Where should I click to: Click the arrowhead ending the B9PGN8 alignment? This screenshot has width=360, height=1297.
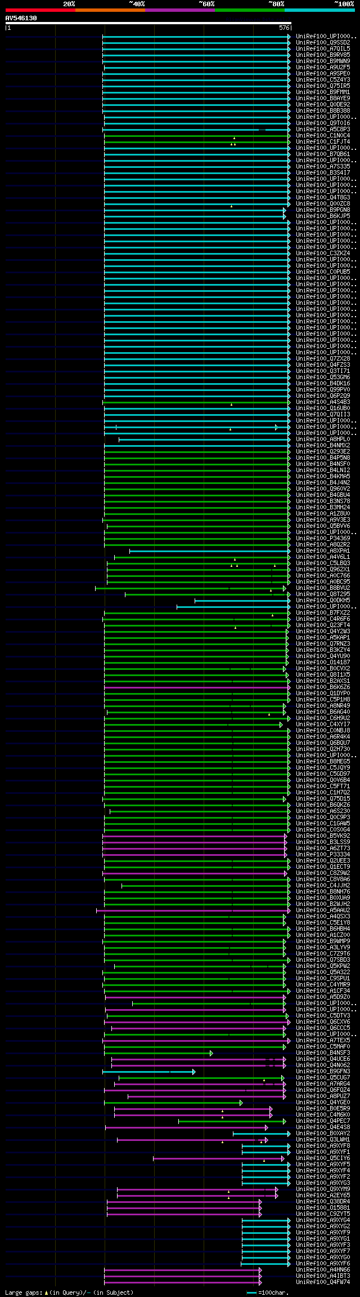tap(285, 210)
